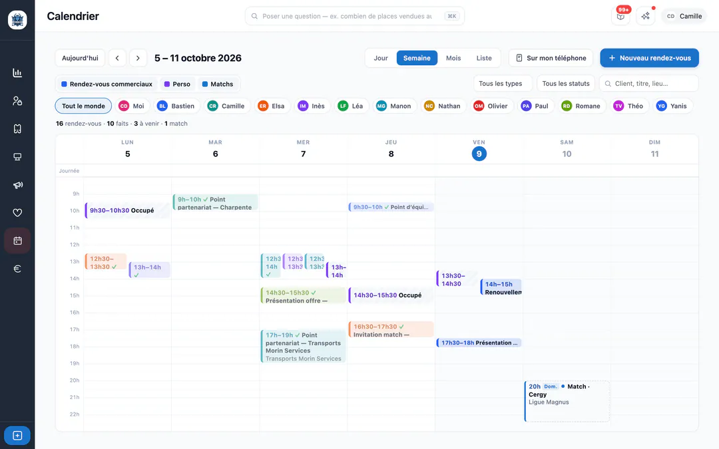Filter calendar by Yanis

[x=672, y=106]
